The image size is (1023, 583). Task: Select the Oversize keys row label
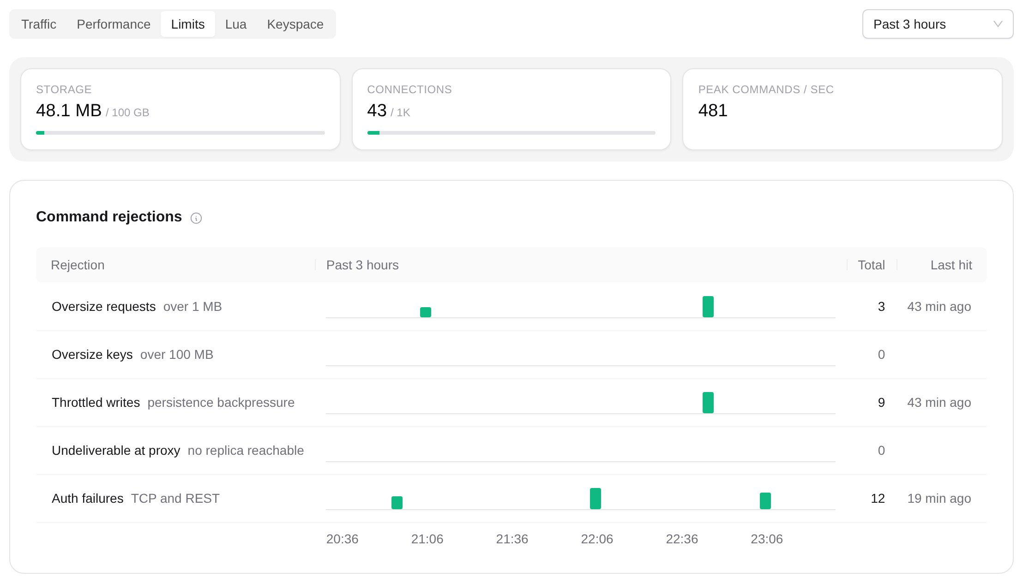[x=92, y=355]
